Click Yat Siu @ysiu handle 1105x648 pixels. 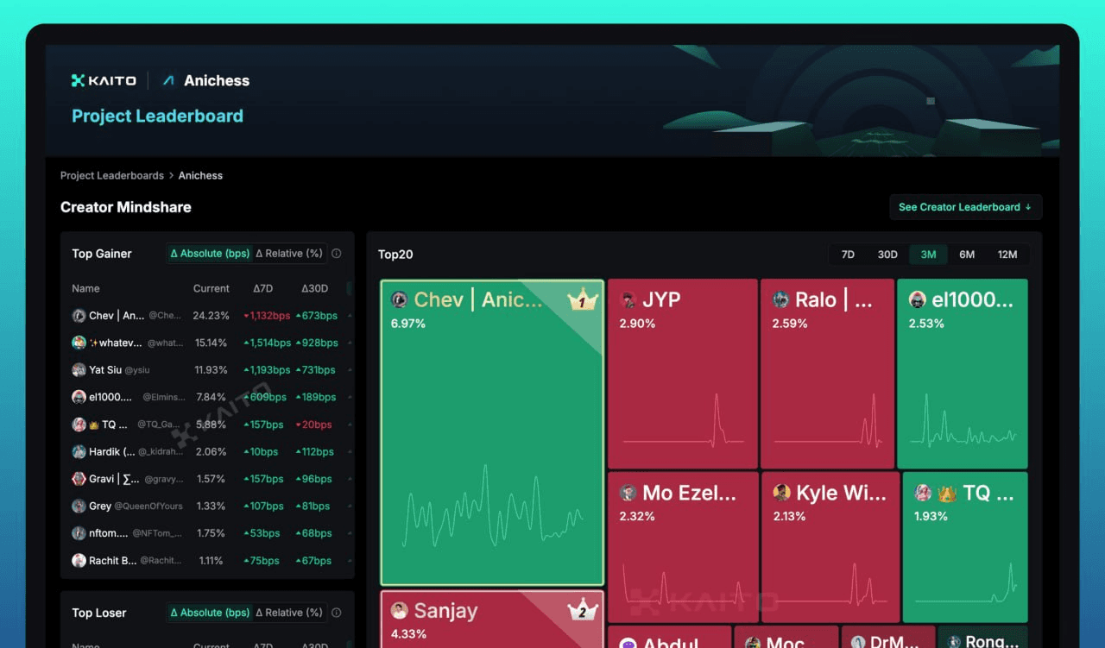point(137,370)
